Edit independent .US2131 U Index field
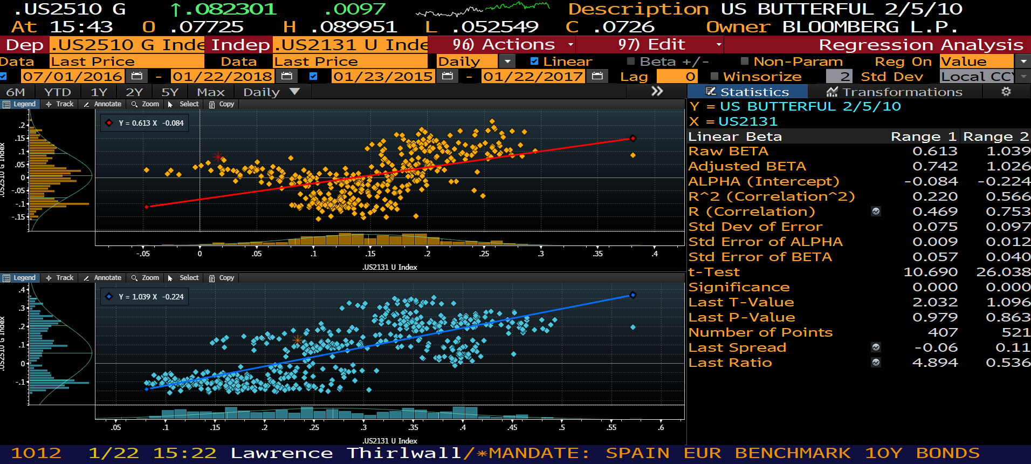This screenshot has height=464, width=1031. 350,45
